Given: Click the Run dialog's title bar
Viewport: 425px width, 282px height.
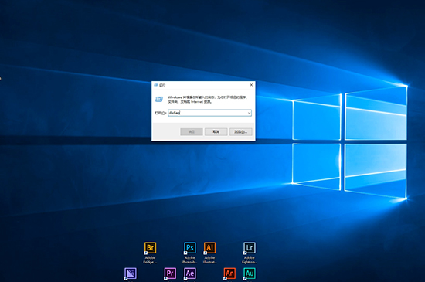Looking at the screenshot, I should click(x=200, y=85).
